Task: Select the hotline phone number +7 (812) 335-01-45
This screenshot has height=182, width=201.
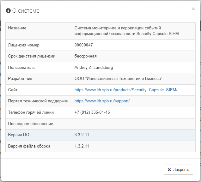Action: tap(92, 112)
